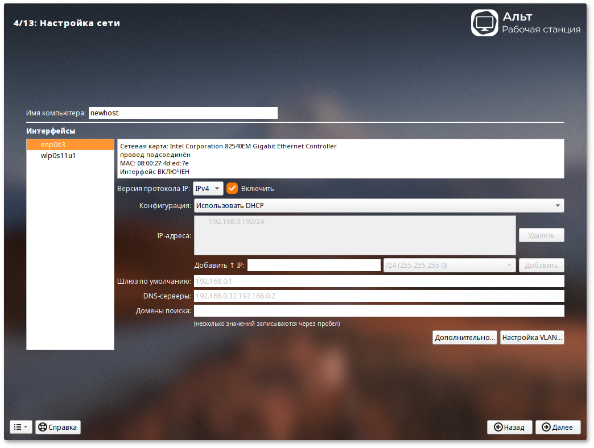The height and width of the screenshot is (448, 594).
Task: Focus the Домены поиска field
Action: (x=378, y=310)
